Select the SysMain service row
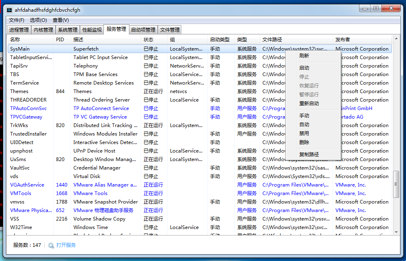Viewport: 406px width, 261px height. [x=200, y=49]
